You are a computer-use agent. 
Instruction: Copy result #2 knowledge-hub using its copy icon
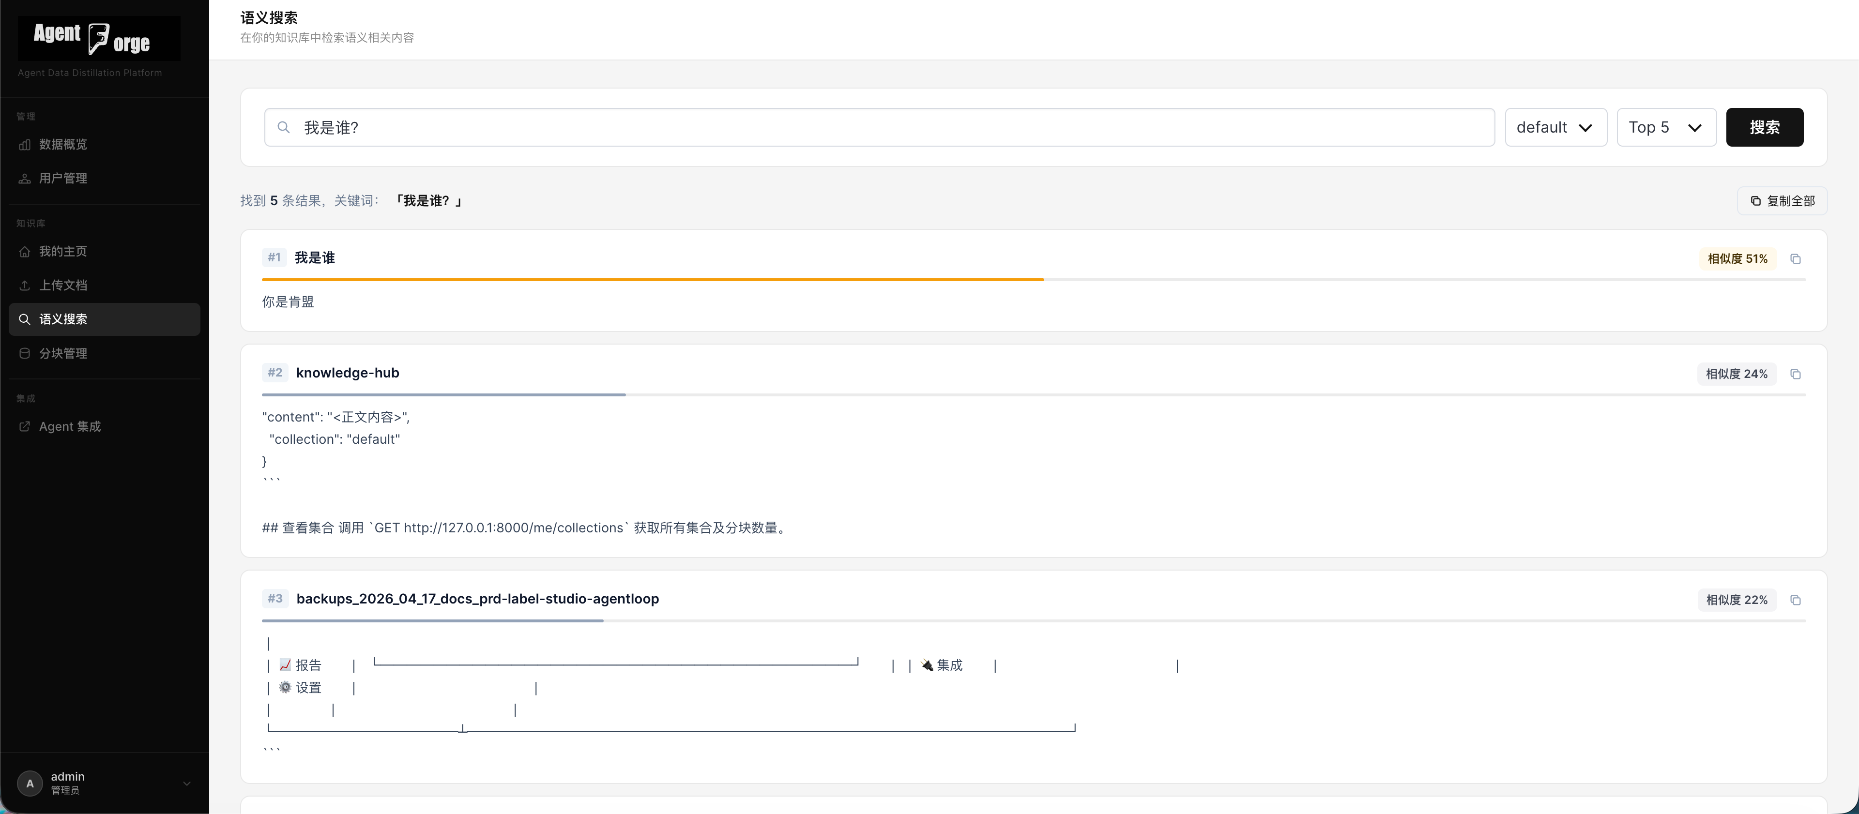click(x=1796, y=374)
